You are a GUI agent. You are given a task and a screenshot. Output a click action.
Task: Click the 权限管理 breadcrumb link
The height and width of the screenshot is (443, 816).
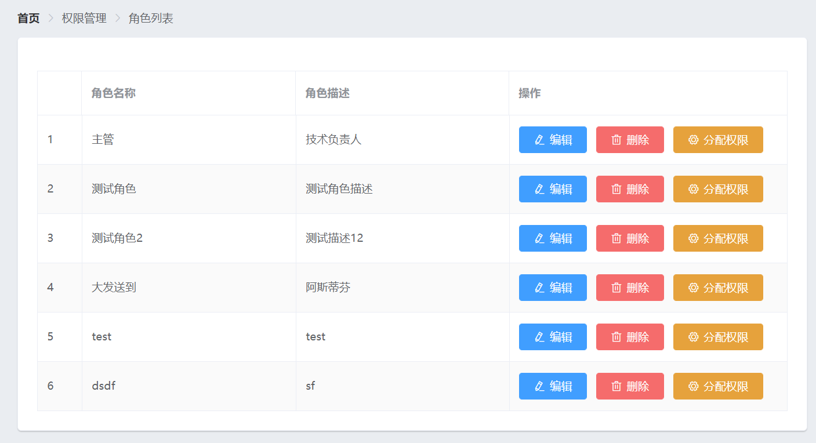tap(84, 18)
